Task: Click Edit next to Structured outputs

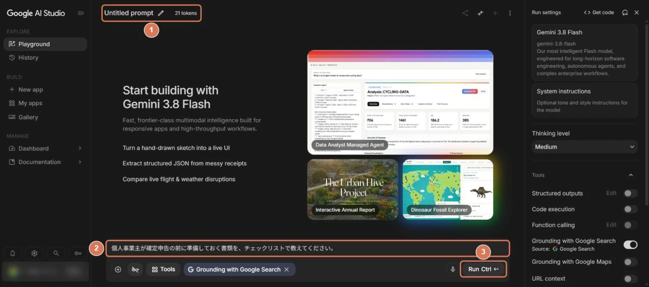Action: coord(611,193)
